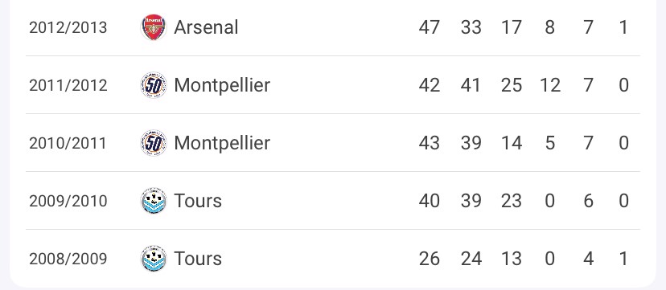This screenshot has height=290, width=666.
Task: Open Tours link for season 2009/2010
Action: coord(198,201)
